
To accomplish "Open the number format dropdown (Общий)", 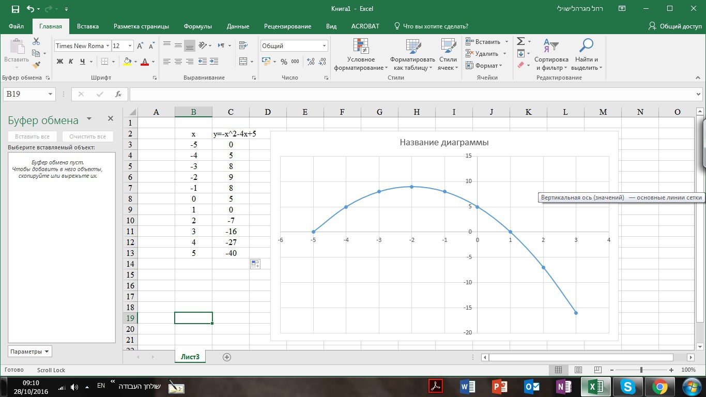I will [x=325, y=46].
